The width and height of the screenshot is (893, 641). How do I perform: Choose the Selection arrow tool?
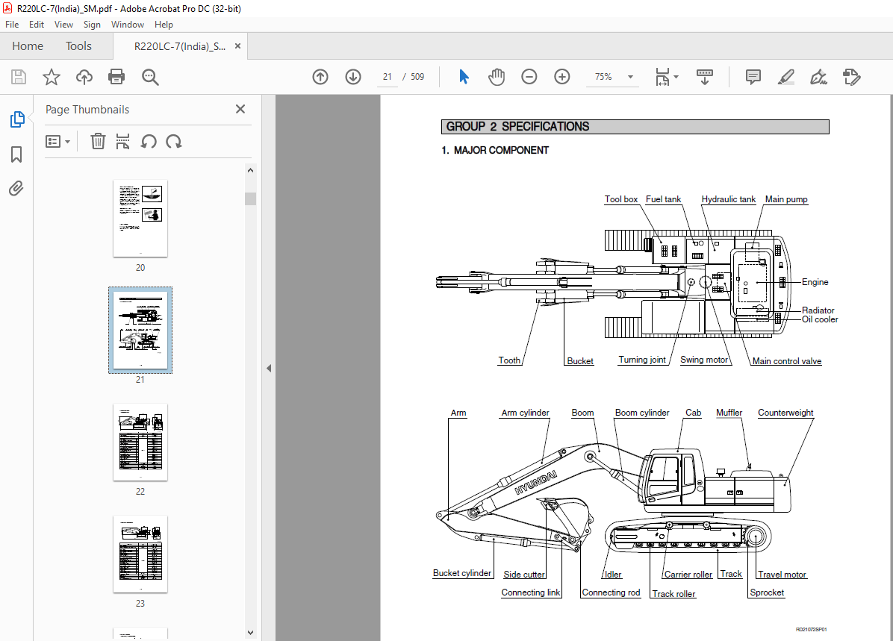click(x=464, y=76)
